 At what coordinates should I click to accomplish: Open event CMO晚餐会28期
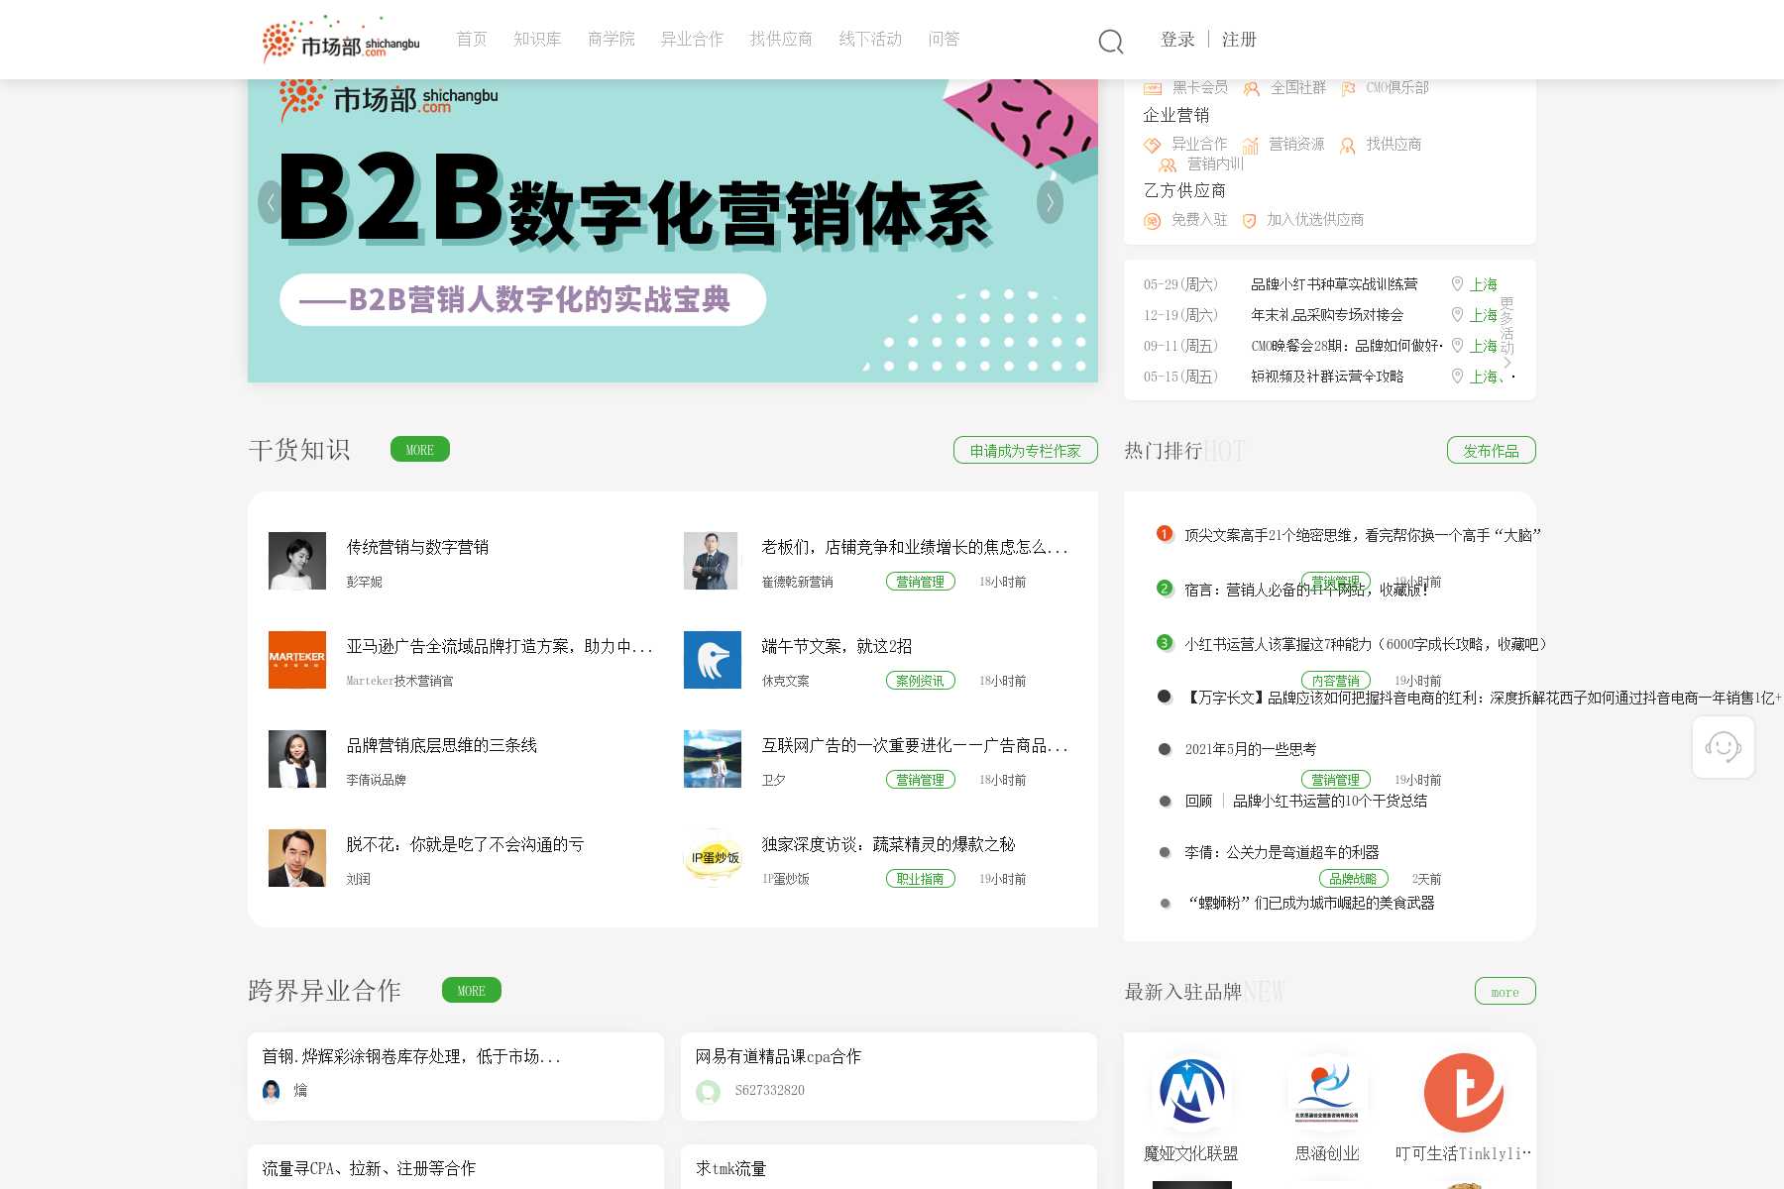click(x=1347, y=346)
